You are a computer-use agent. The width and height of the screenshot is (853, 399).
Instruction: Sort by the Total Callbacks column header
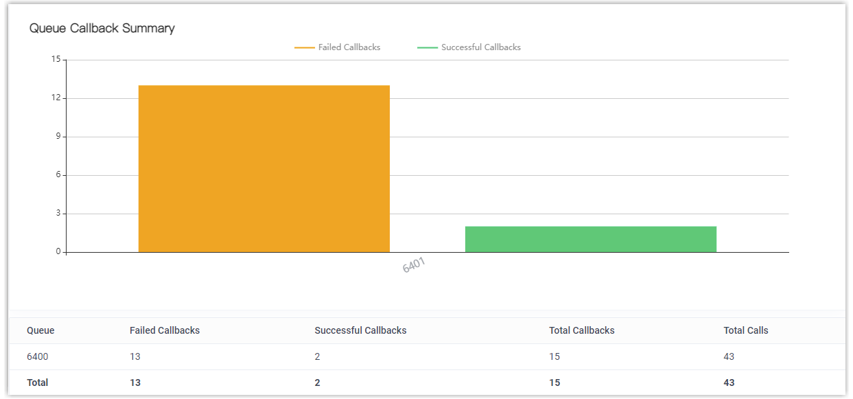(581, 330)
